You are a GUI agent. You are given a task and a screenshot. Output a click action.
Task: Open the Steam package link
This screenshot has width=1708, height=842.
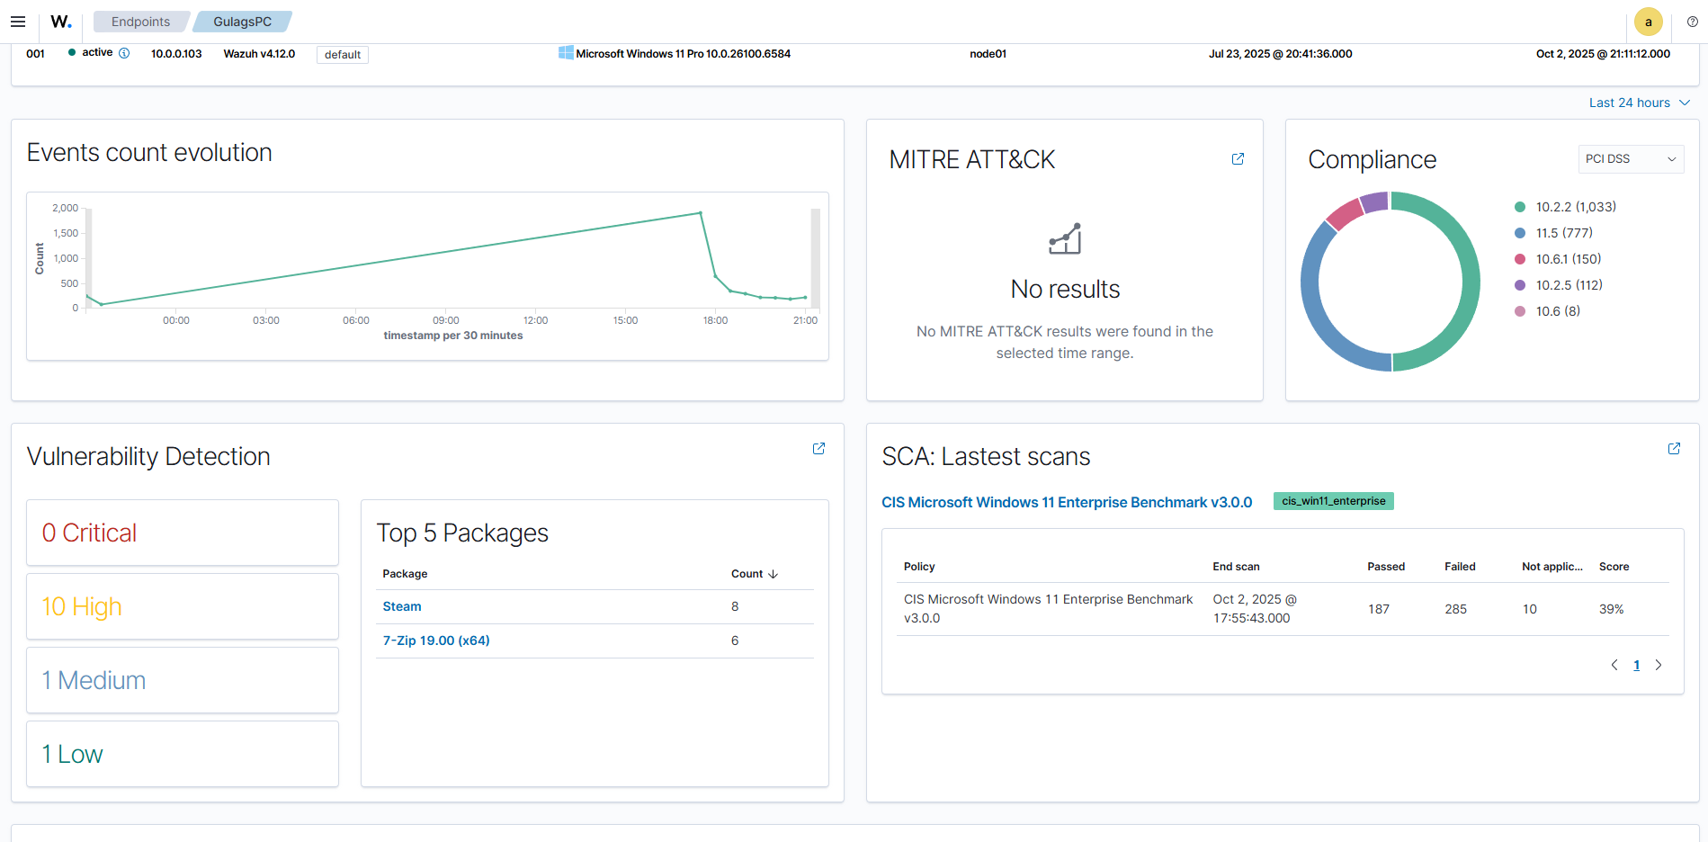click(402, 606)
